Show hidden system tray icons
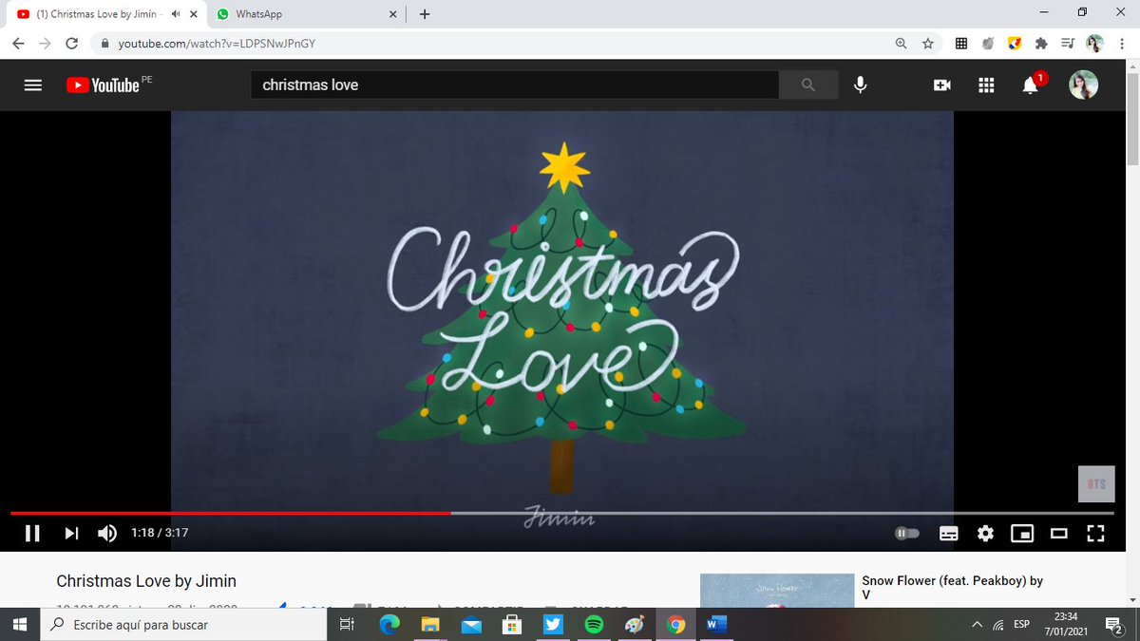This screenshot has height=641, width=1140. point(976,624)
